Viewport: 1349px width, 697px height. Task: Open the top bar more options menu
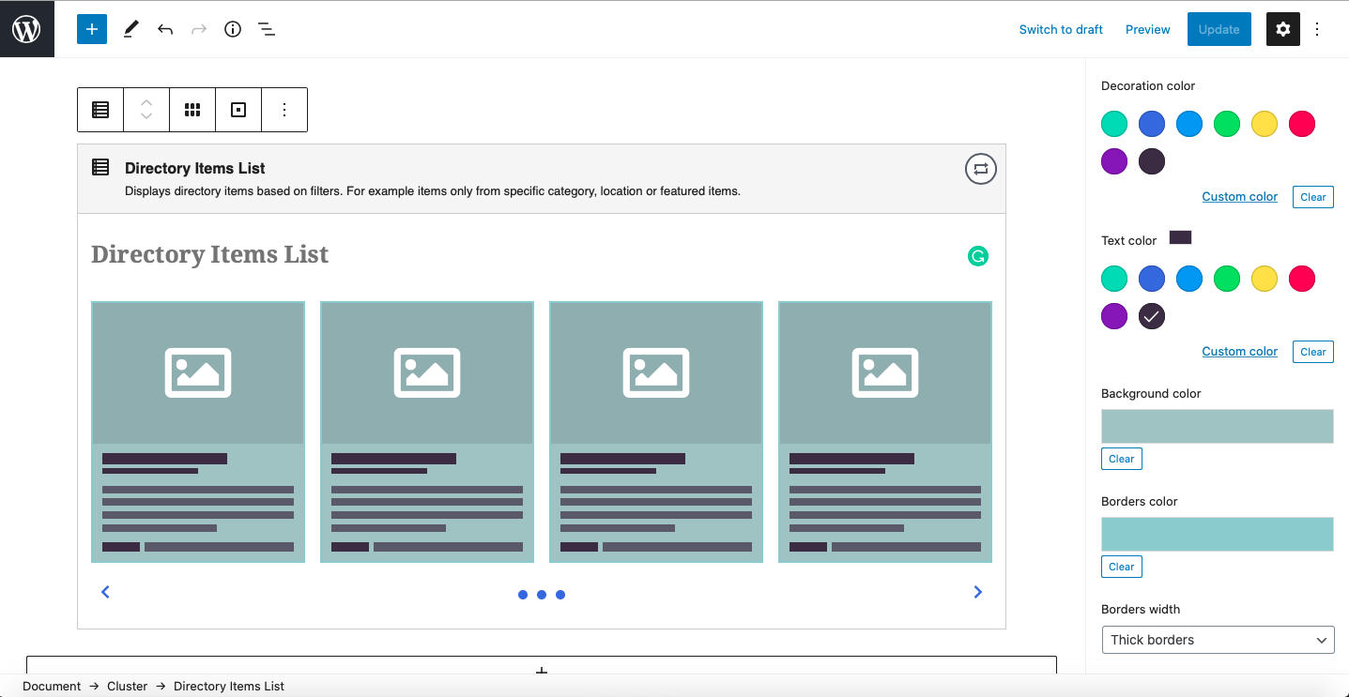click(x=1317, y=29)
